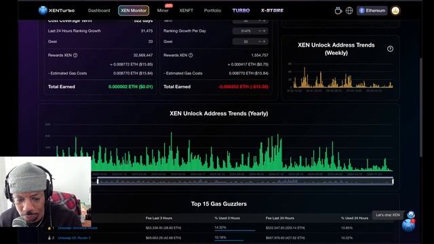The image size is (434, 244).
Task: Click the Let's chat XEN bubble
Action: point(388,215)
